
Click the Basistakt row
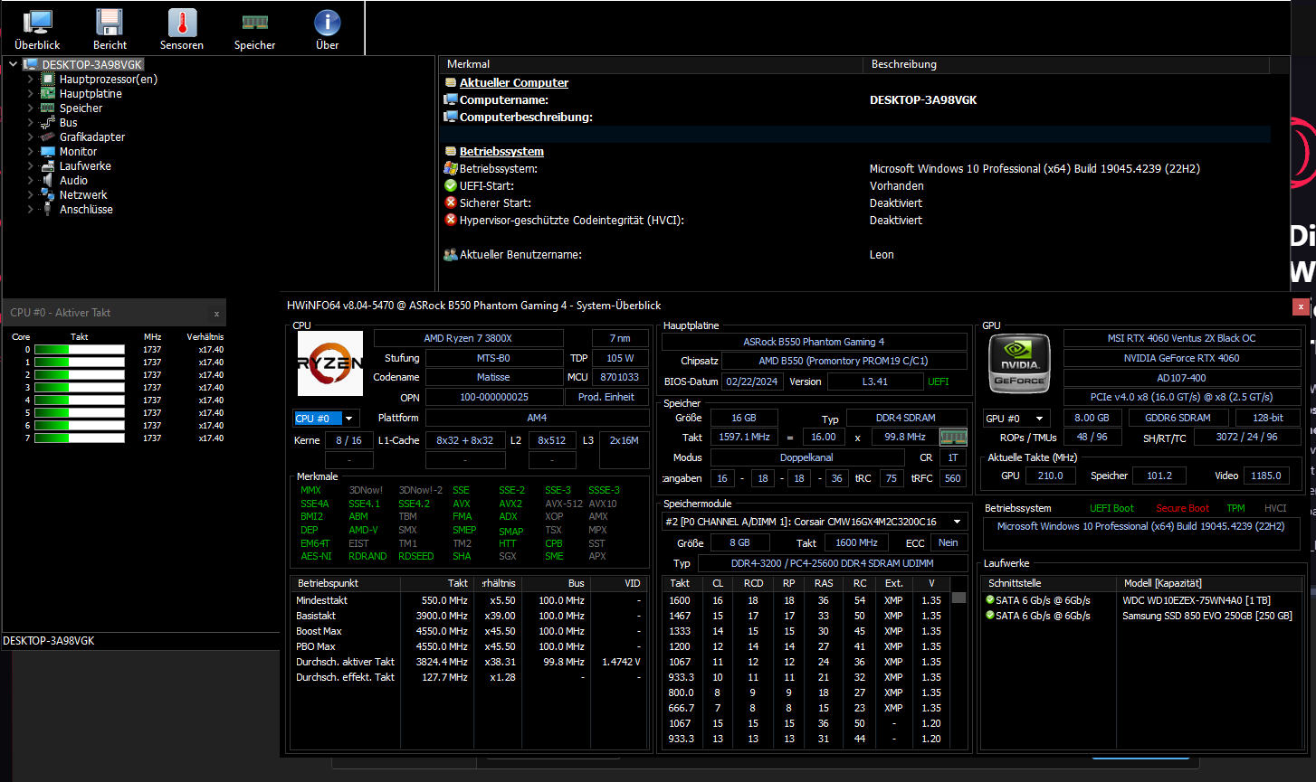469,616
